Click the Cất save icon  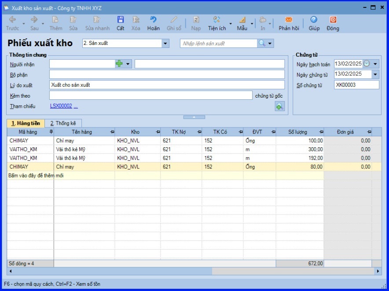click(120, 20)
